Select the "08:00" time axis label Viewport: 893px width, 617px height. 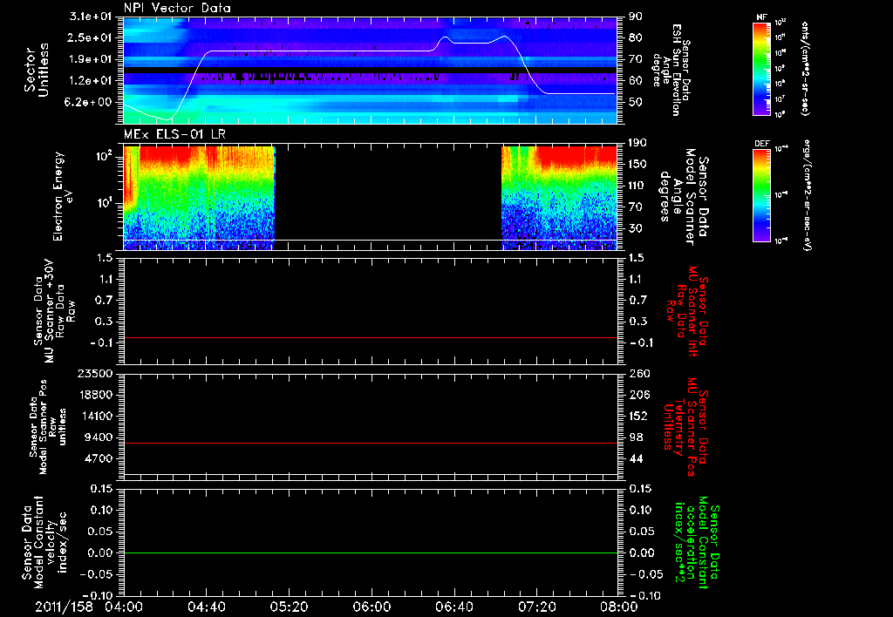619,607
